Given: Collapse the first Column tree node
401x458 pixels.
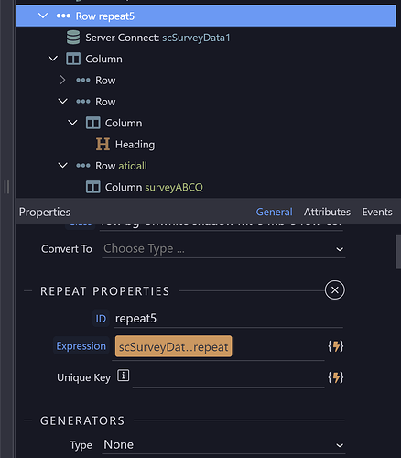Looking at the screenshot, I should coord(53,58).
